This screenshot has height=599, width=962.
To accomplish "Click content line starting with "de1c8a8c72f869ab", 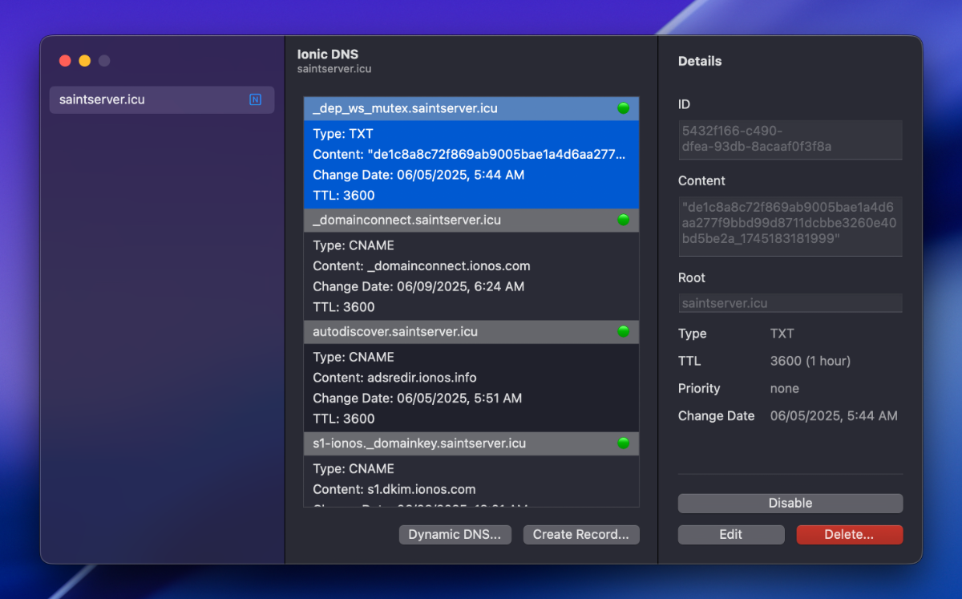I will (x=471, y=155).
